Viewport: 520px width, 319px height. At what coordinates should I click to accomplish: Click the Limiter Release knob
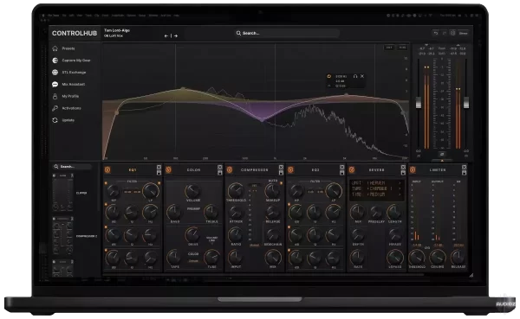(458, 257)
